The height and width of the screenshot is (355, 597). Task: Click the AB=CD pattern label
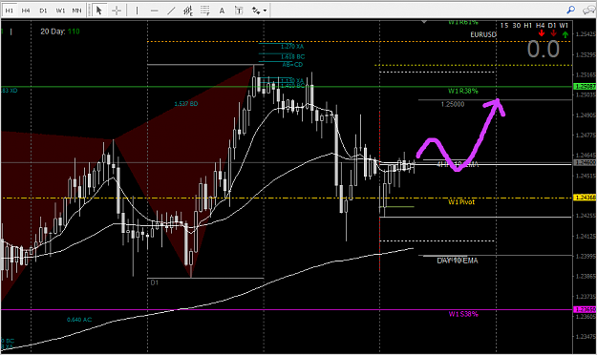[x=292, y=65]
